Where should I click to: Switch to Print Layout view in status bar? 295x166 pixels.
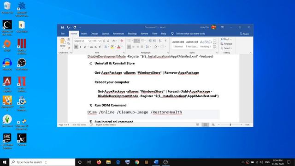tap(205, 125)
